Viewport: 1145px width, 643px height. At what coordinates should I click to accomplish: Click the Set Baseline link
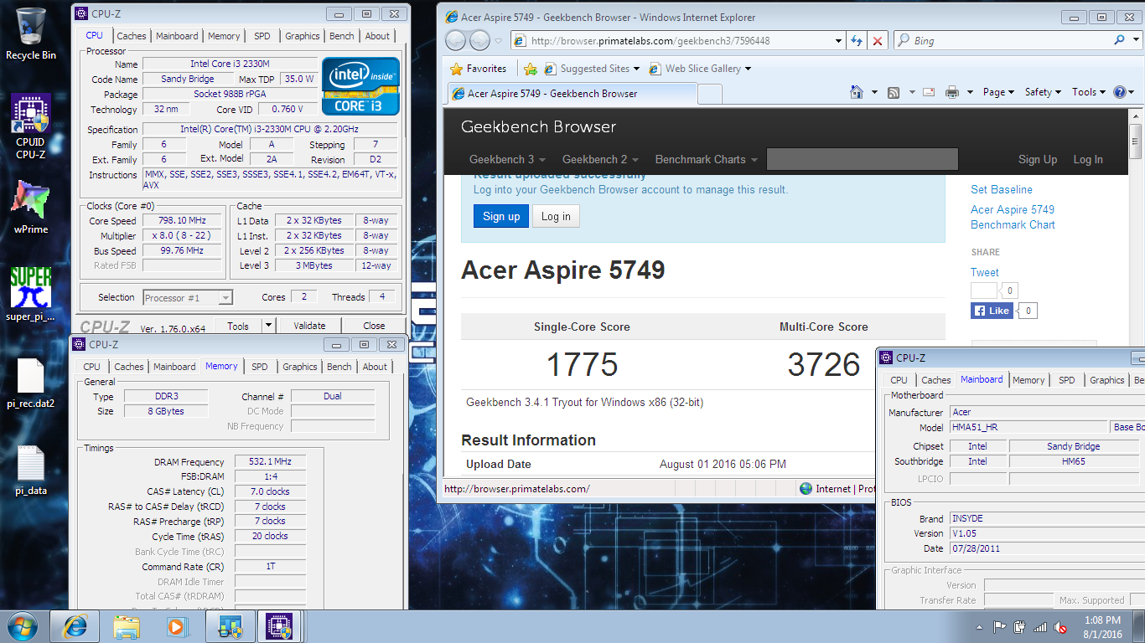tap(1001, 189)
